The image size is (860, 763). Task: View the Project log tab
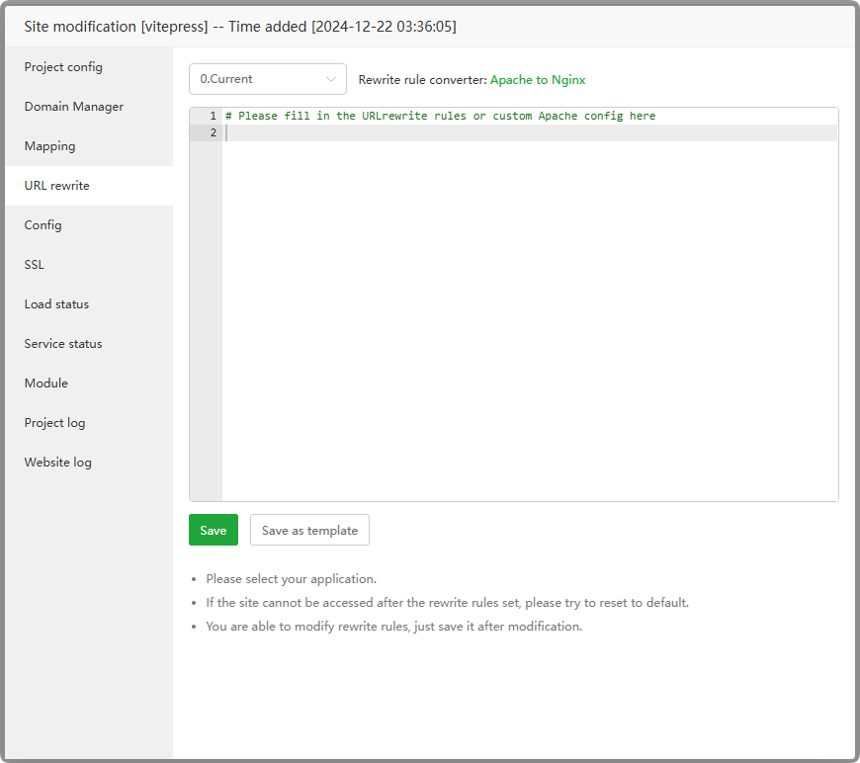[x=55, y=423]
